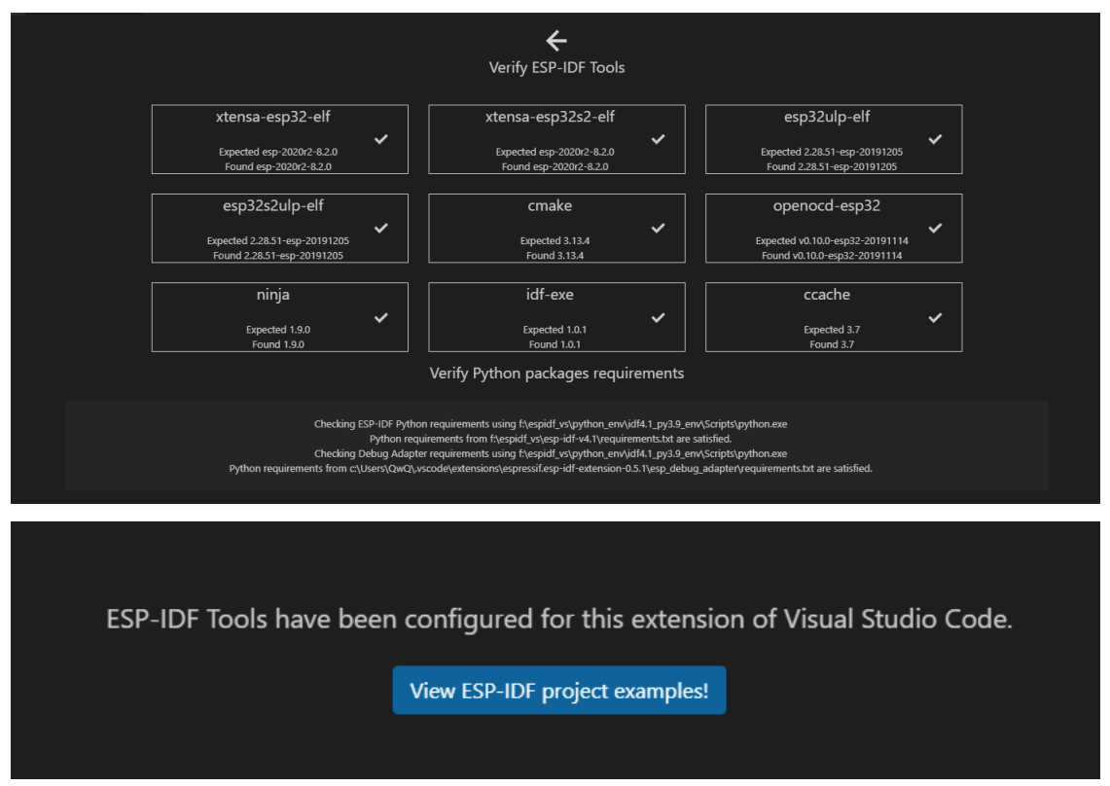1110x786 pixels.
Task: Select the ccache tool title
Action: point(827,296)
